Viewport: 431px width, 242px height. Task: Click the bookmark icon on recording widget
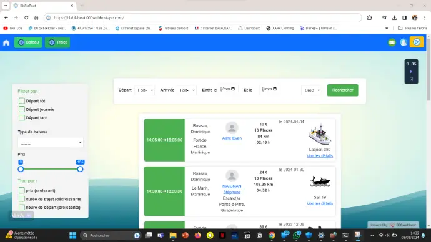pos(411,79)
